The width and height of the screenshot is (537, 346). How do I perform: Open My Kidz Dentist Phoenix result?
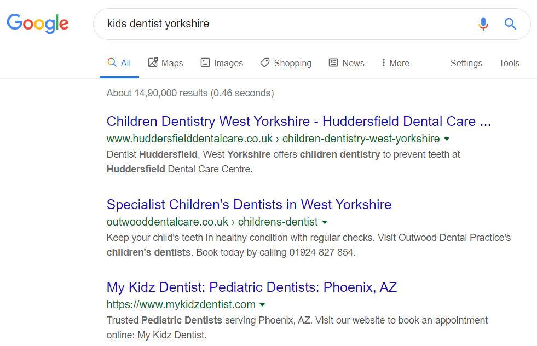point(252,287)
